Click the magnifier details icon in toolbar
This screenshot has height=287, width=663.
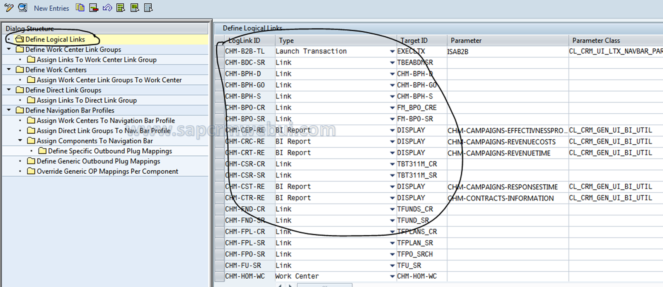tap(23, 7)
